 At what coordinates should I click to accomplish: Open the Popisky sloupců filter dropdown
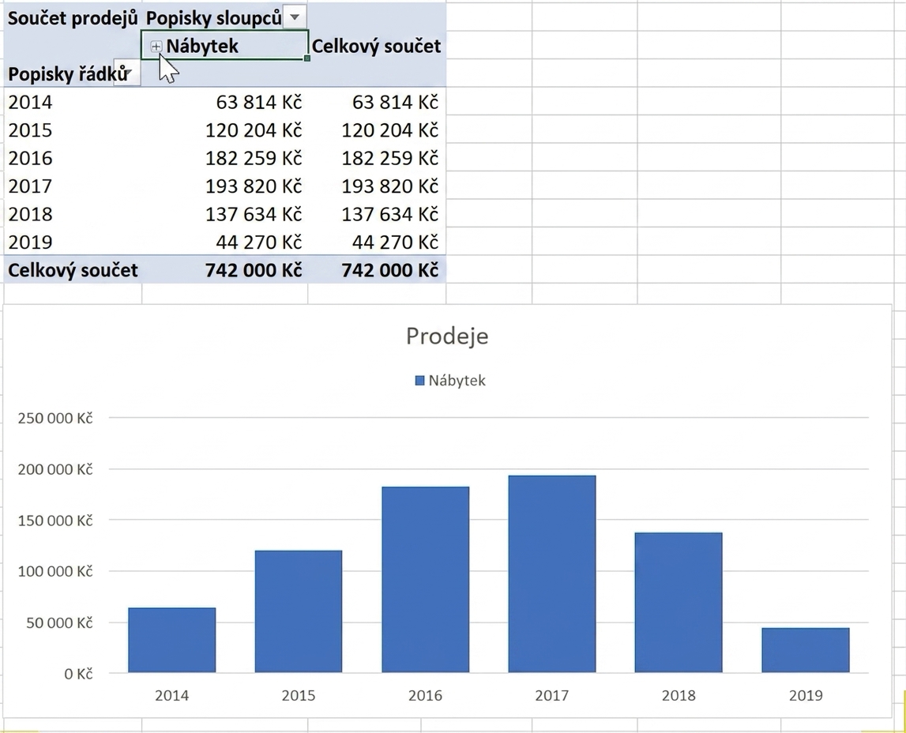295,17
